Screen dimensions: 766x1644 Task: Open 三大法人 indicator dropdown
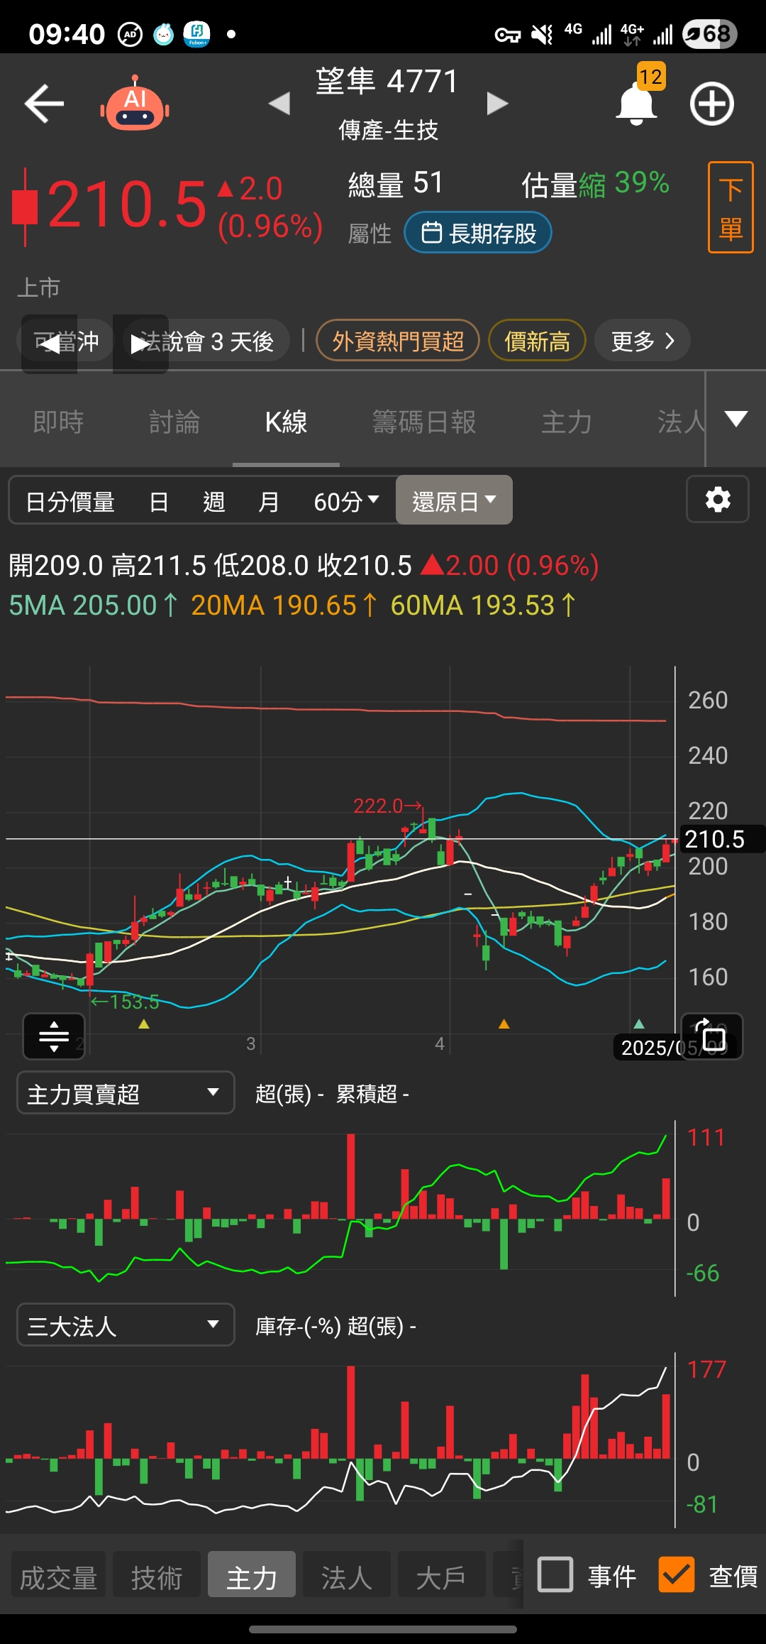(x=126, y=1325)
